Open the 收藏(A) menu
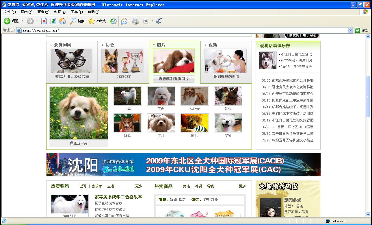372x225 pixels. pos(60,12)
